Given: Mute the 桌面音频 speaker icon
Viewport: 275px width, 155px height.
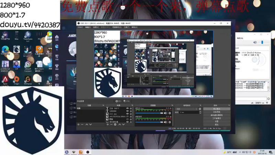Looking at the screenshot, I should pyautogui.click(x=165, y=122).
